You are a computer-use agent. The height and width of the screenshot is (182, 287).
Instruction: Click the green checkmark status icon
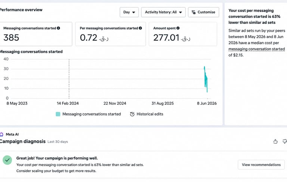[7, 160]
